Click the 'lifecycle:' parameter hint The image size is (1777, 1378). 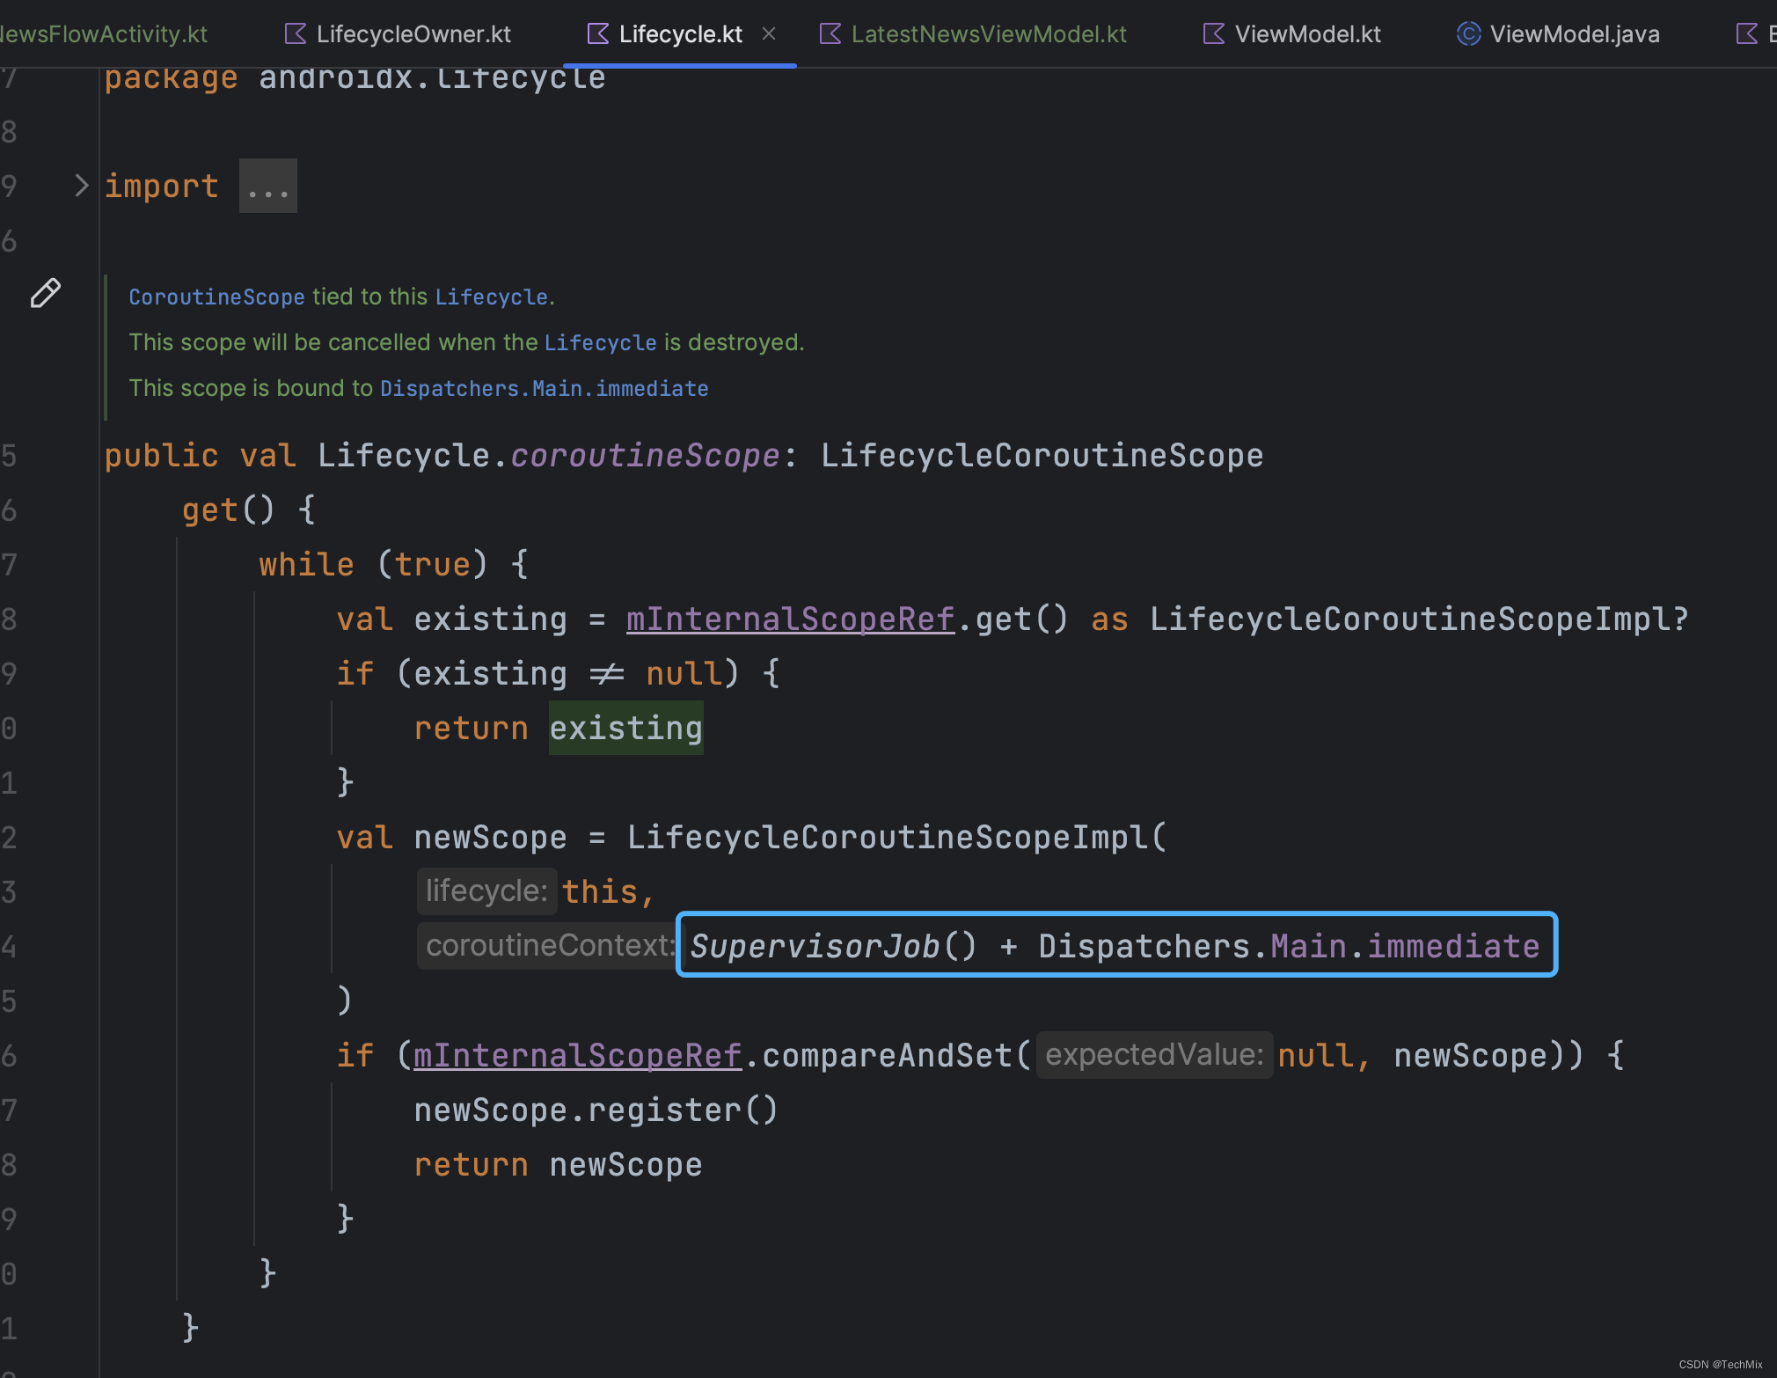point(486,891)
